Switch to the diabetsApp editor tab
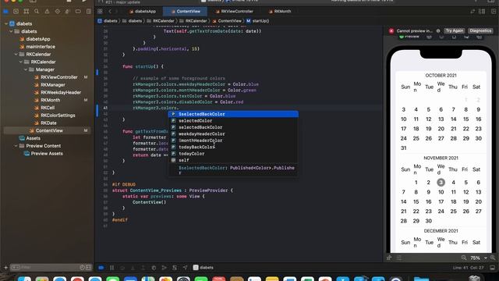Viewport: 499px width, 281px height. click(x=142, y=11)
